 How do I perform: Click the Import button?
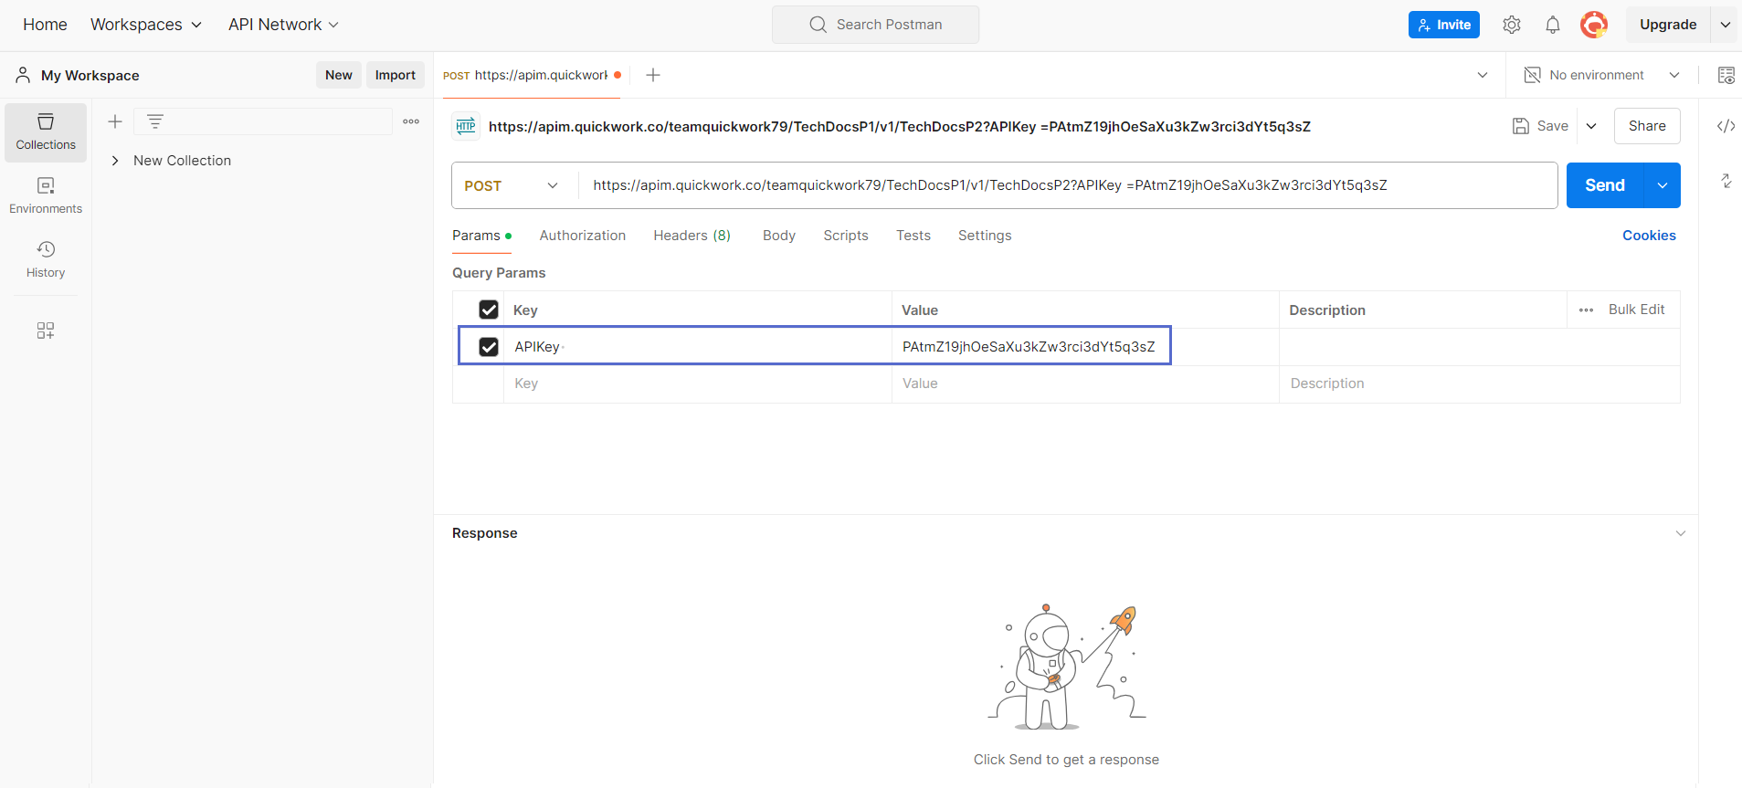[396, 75]
